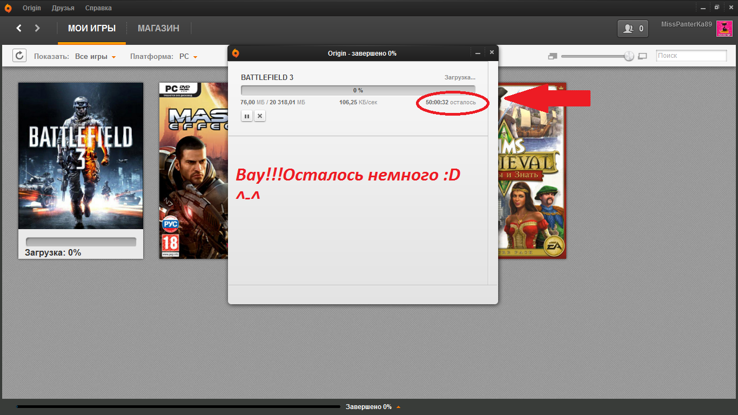738x415 pixels.
Task: Click the Загрузка... status text
Action: pyautogui.click(x=460, y=78)
